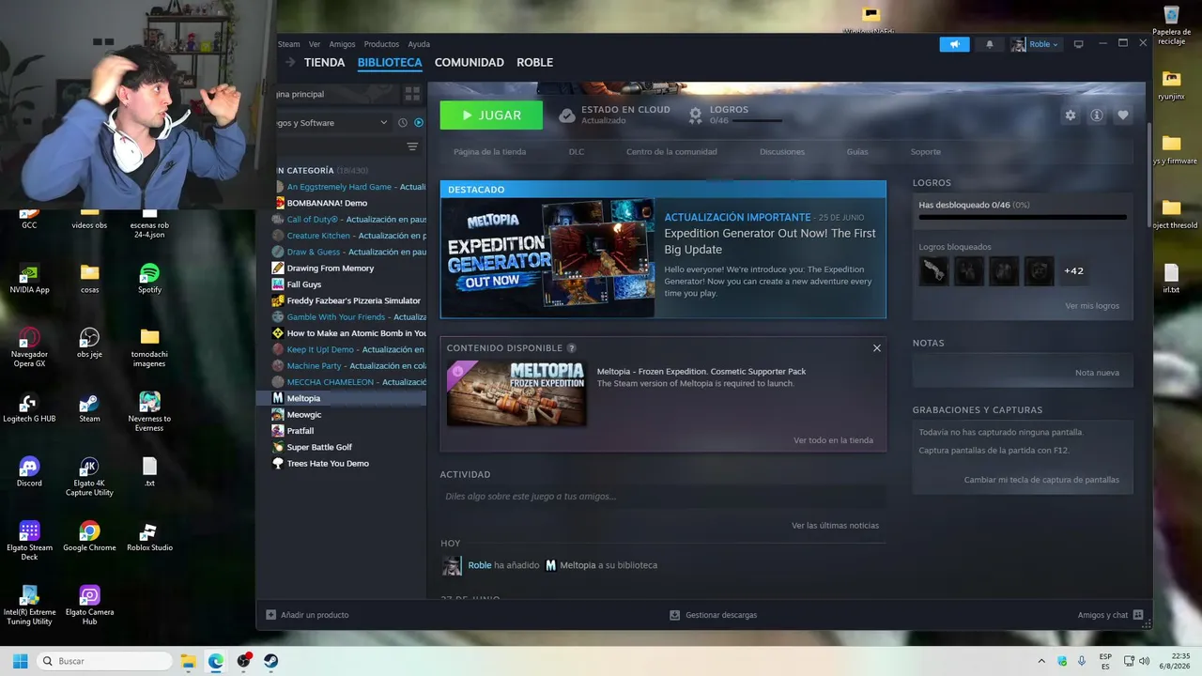Open the first locked achievement icon

(x=933, y=270)
